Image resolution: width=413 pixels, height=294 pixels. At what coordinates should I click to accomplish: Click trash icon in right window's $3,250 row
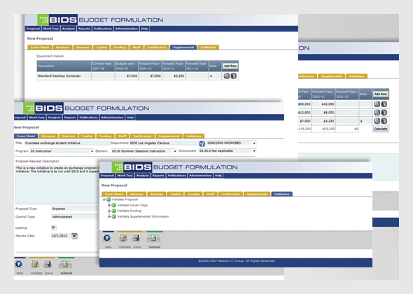(384, 121)
